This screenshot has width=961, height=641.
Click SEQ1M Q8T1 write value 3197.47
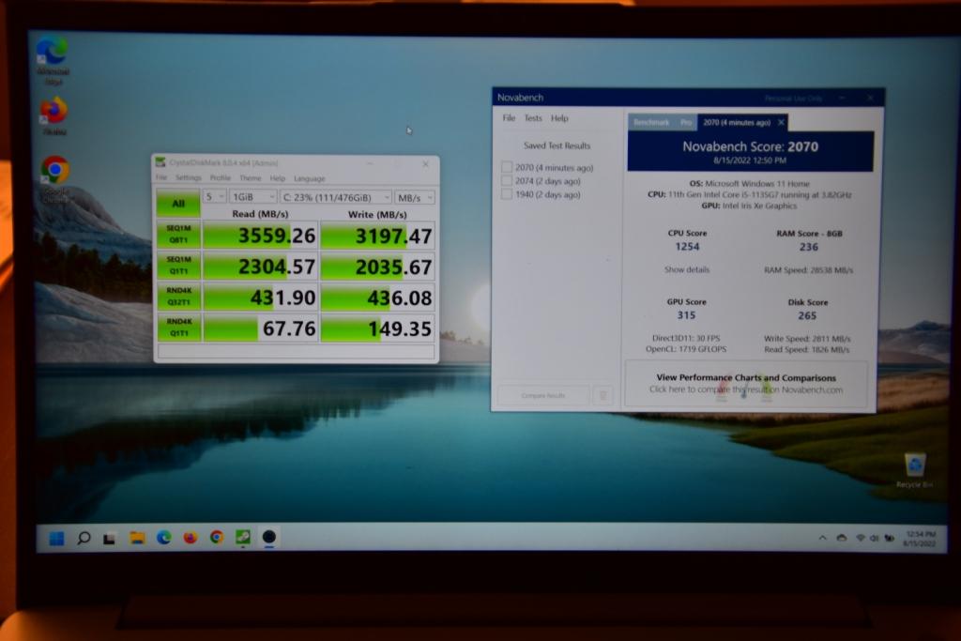tap(377, 236)
